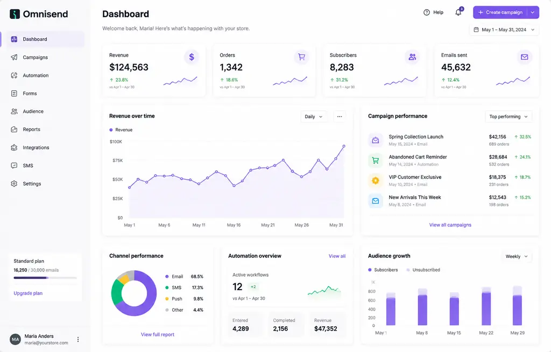Toggle the Revenue legend series
The height and width of the screenshot is (352, 551).
(x=121, y=130)
